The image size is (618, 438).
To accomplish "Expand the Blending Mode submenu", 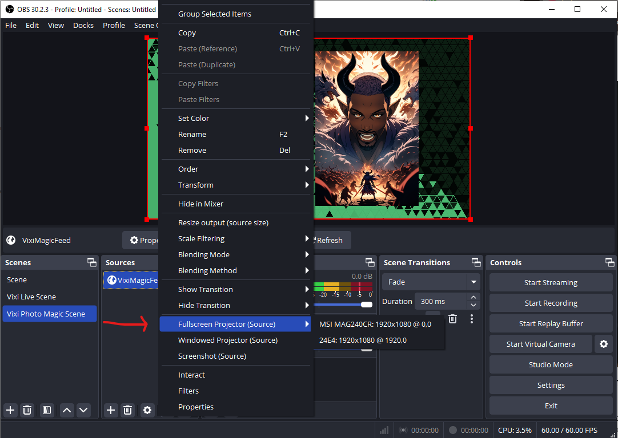I will click(x=236, y=254).
